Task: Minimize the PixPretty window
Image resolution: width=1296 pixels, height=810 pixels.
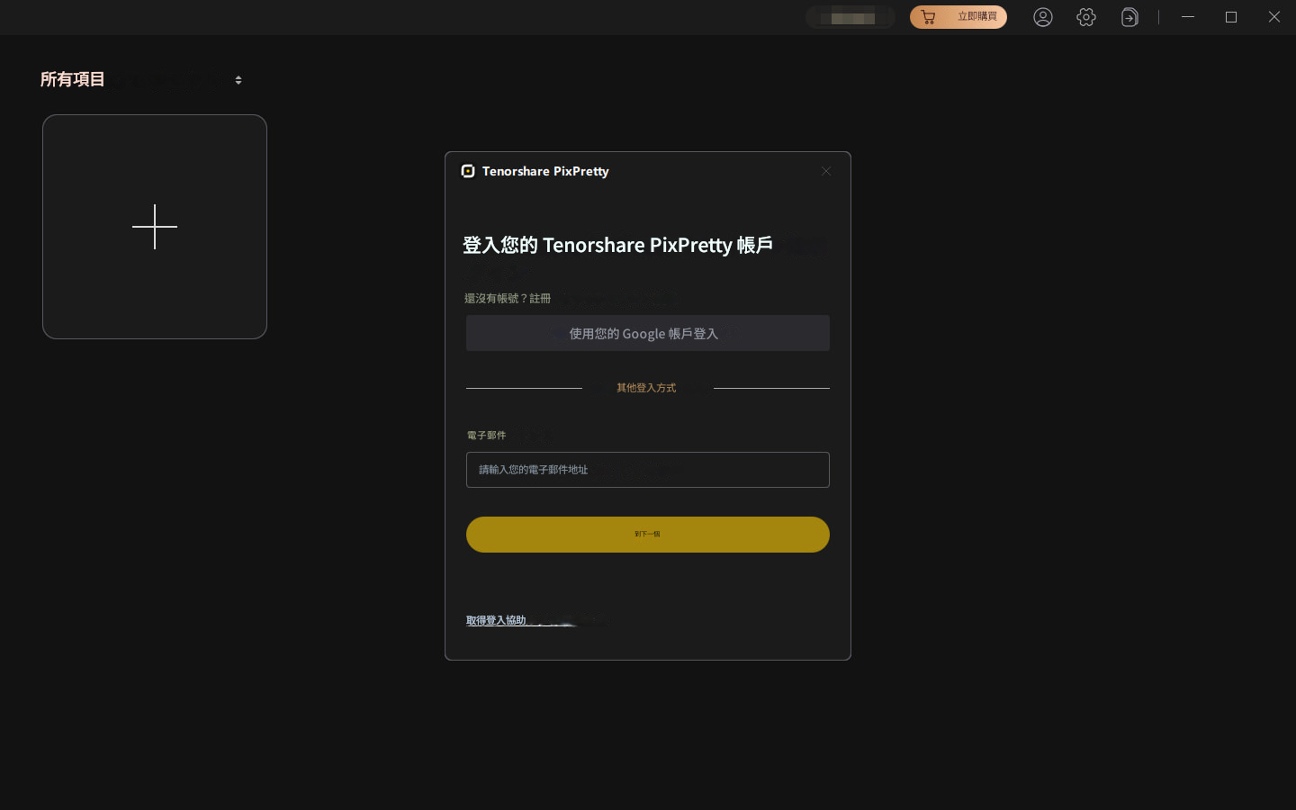Action: click(1188, 17)
